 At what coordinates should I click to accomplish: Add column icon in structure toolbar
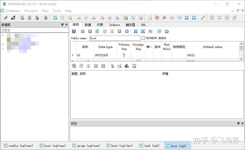tap(97, 31)
